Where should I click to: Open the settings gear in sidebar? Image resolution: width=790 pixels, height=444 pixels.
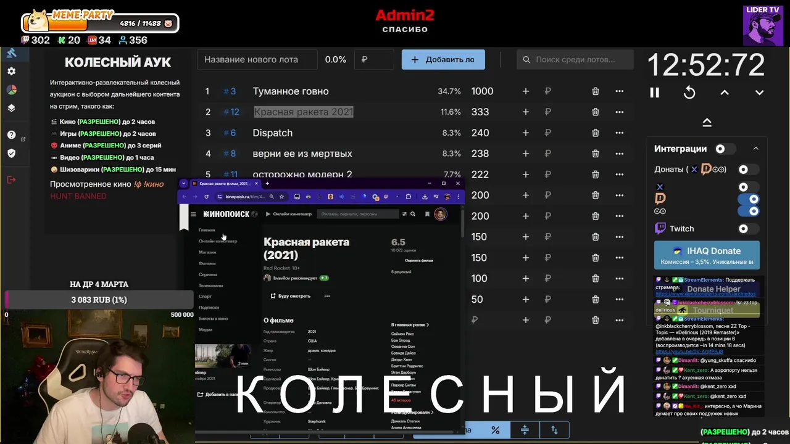tap(11, 72)
